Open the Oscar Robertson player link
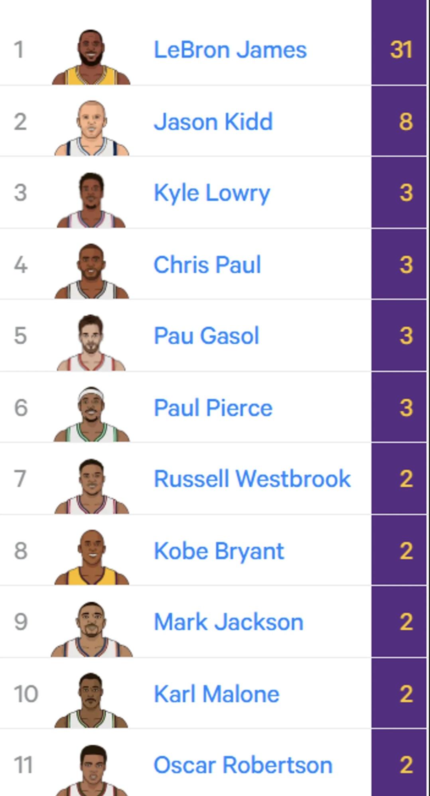Screen dimensions: 430x796 243,765
